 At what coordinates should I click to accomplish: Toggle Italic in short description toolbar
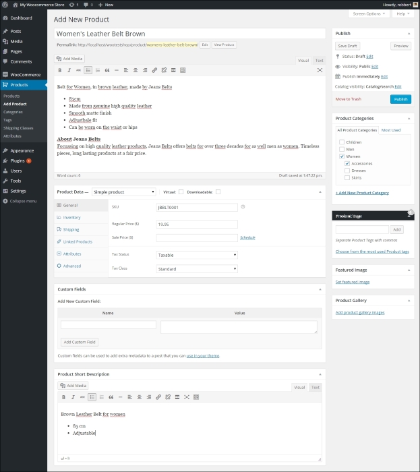click(73, 397)
